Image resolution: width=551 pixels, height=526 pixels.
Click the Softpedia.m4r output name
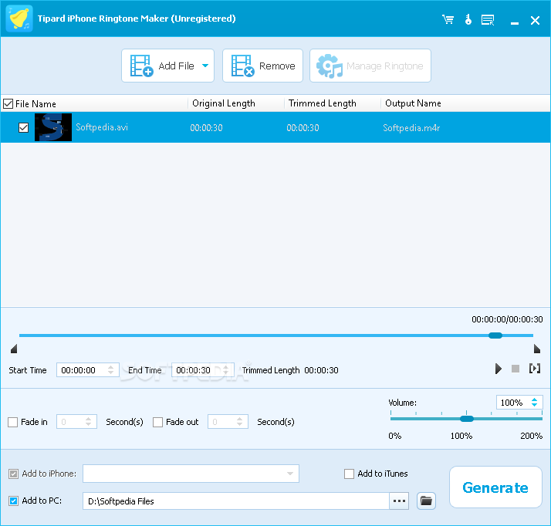[x=411, y=128]
